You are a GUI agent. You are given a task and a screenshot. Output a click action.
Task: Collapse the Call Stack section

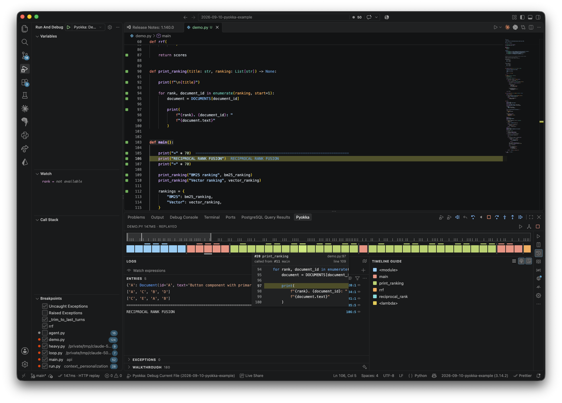[x=47, y=220]
